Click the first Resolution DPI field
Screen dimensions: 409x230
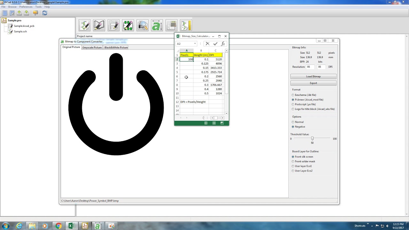310,67
